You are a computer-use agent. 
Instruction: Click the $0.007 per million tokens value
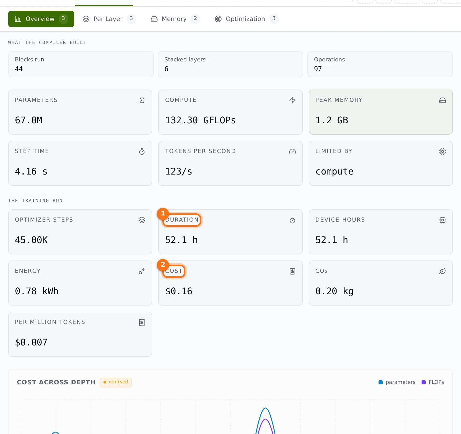point(31,342)
